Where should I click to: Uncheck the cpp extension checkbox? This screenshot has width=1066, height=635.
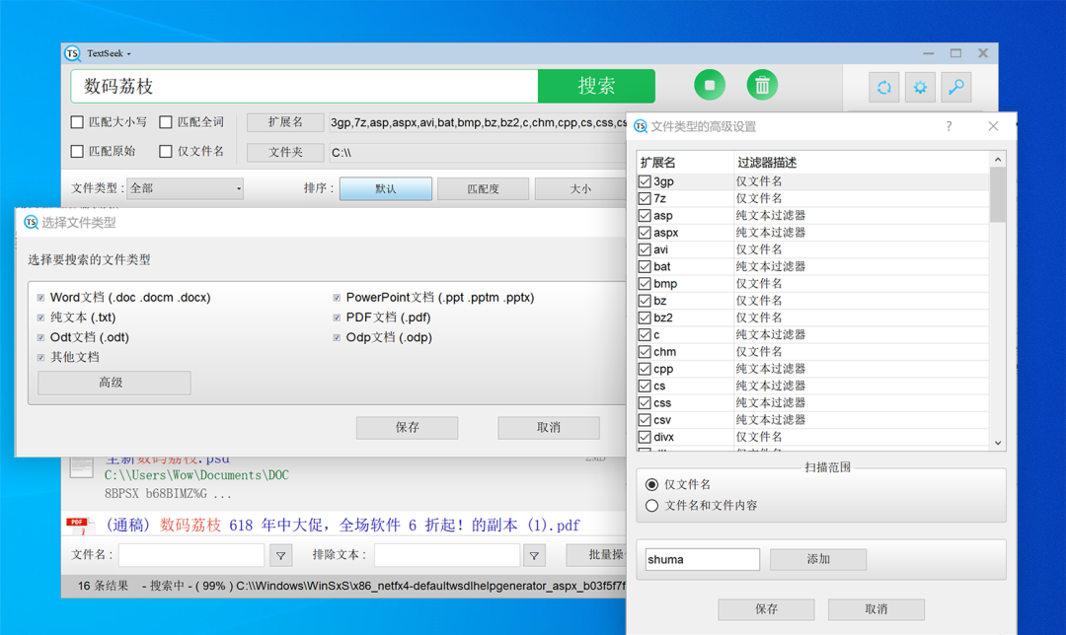click(x=645, y=369)
